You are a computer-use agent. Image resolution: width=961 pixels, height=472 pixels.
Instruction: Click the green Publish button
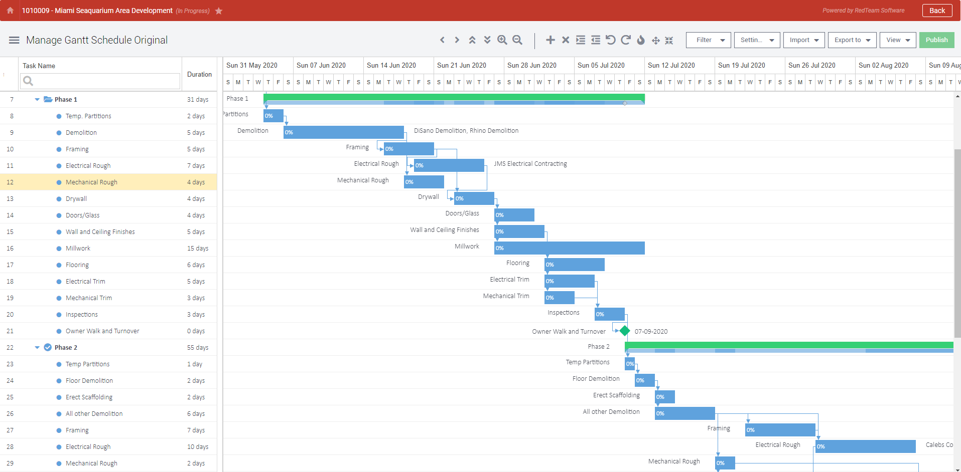[x=936, y=40]
